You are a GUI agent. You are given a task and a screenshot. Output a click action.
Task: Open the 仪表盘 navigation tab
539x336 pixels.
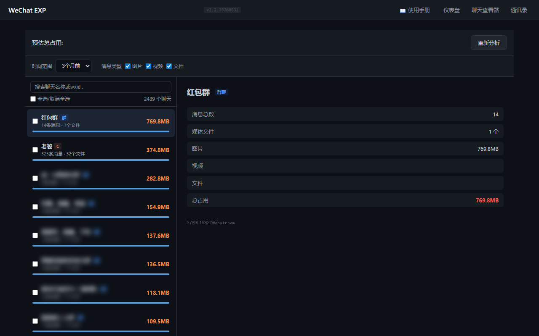tap(451, 10)
